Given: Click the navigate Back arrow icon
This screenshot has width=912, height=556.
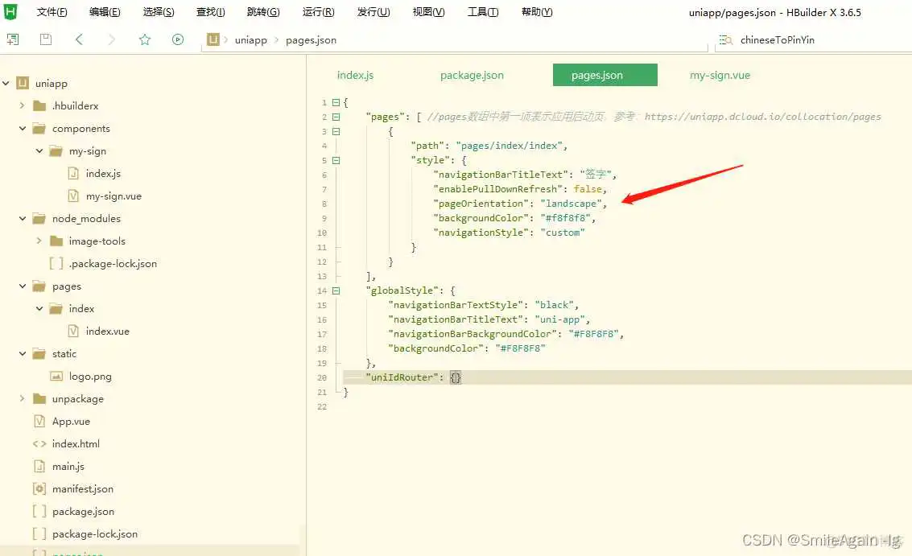Looking at the screenshot, I should (78, 39).
